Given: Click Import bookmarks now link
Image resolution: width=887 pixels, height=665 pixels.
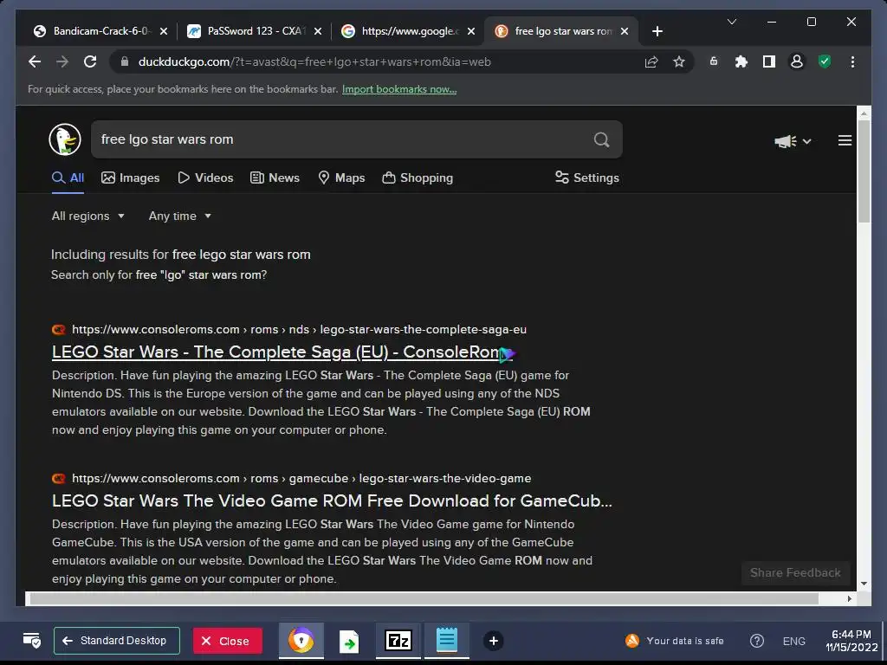Looking at the screenshot, I should click(399, 89).
